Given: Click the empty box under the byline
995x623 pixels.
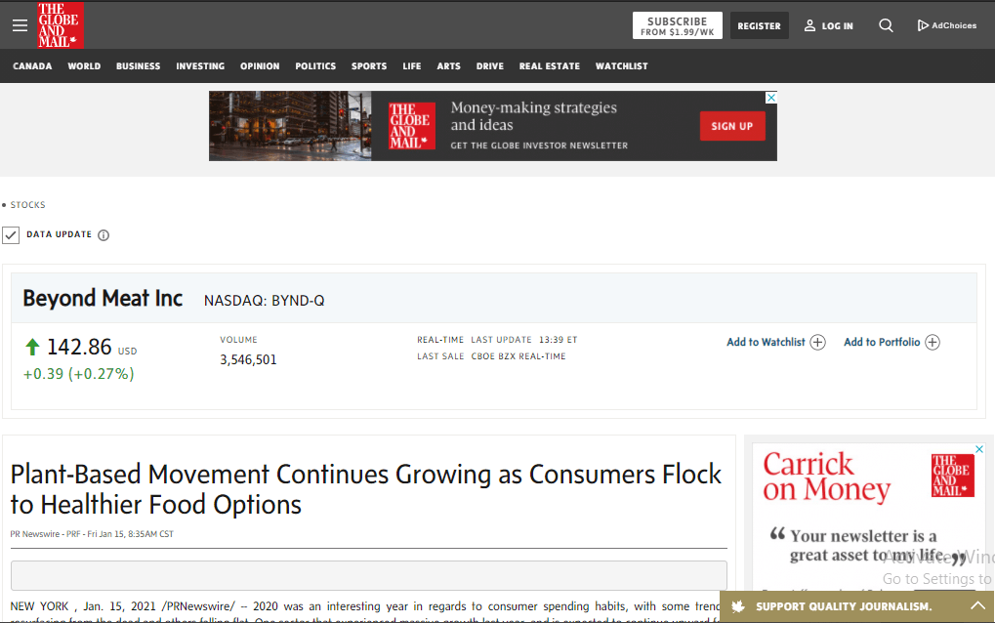Looking at the screenshot, I should (369, 575).
